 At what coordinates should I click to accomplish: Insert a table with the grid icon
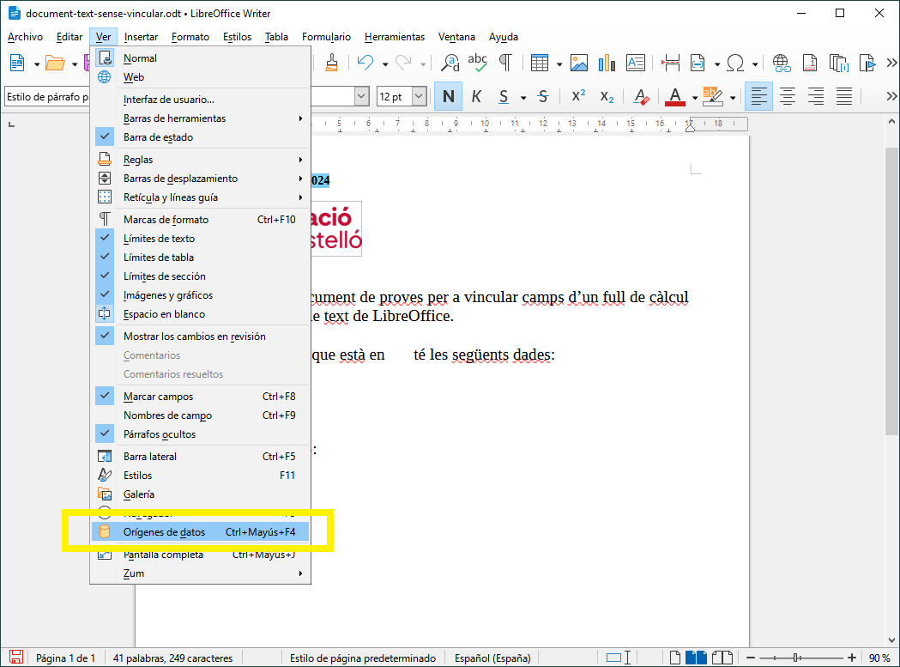pos(540,63)
